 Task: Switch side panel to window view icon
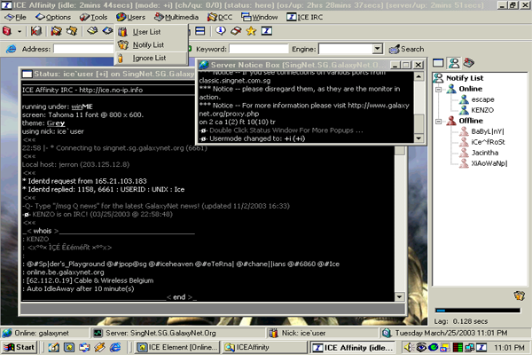tap(438, 63)
